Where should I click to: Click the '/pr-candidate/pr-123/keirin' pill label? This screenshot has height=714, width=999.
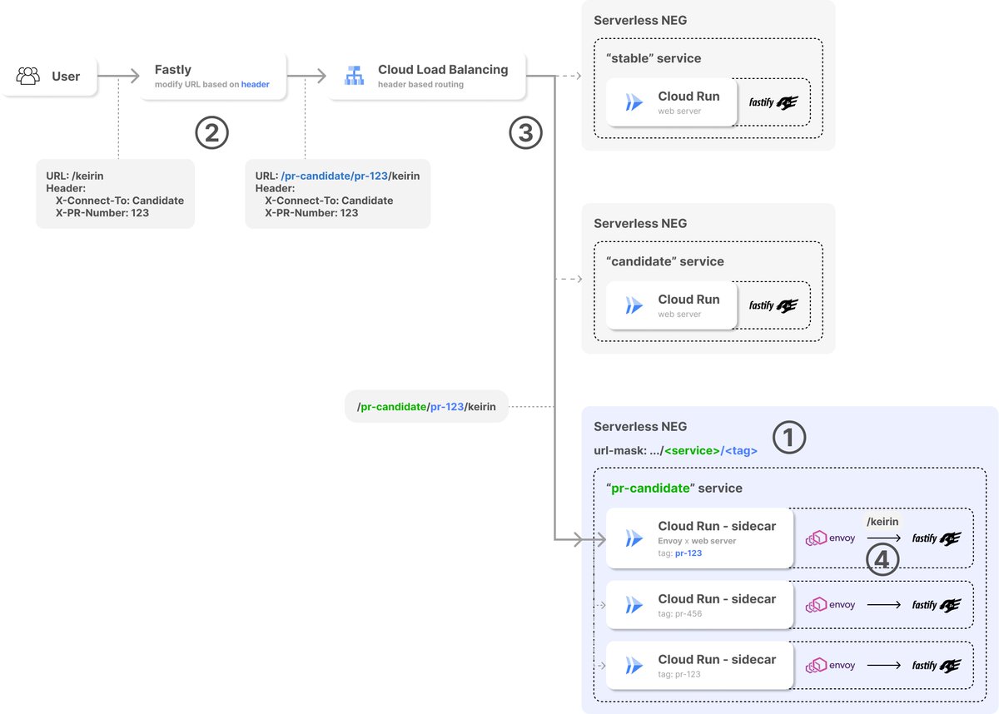coord(426,407)
